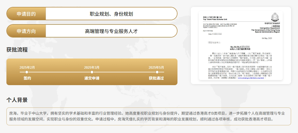Click the 个人背景 paragraph about 房海
The height and width of the screenshot is (133, 298).
coord(149,116)
